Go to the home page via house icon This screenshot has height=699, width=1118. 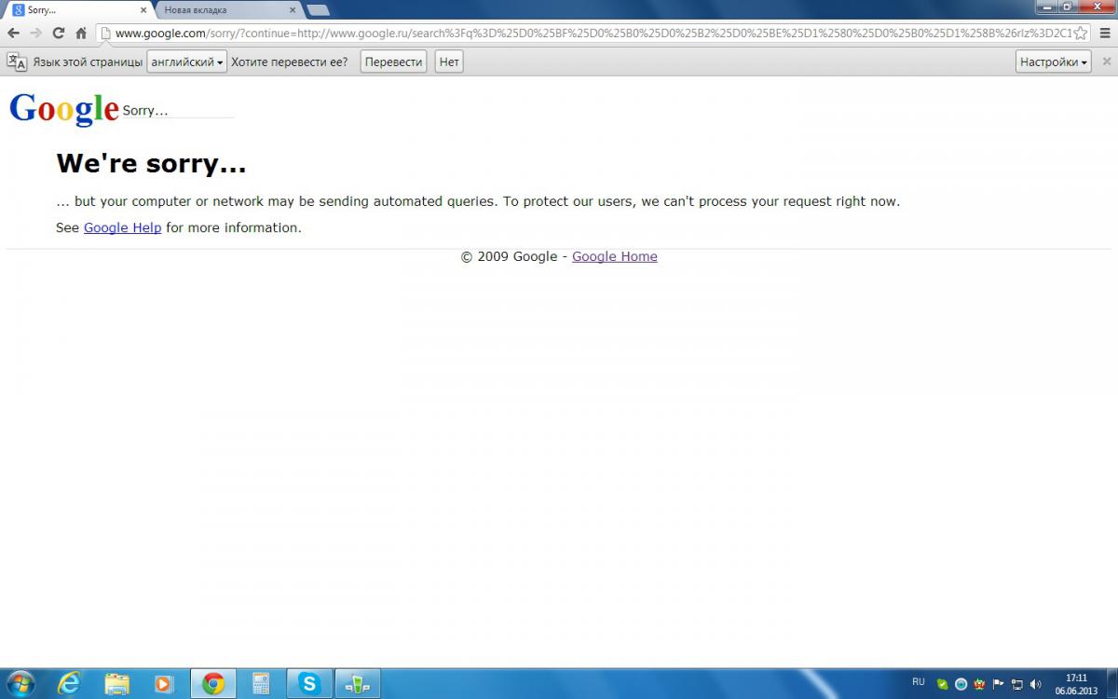tap(81, 33)
